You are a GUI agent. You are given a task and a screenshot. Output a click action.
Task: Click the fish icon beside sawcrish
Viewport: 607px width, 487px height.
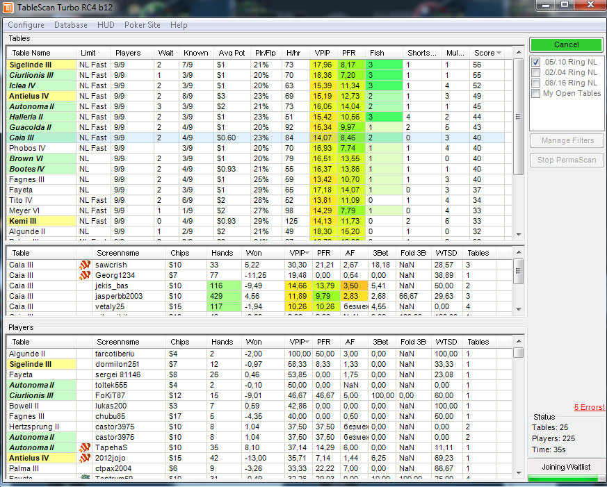click(86, 265)
